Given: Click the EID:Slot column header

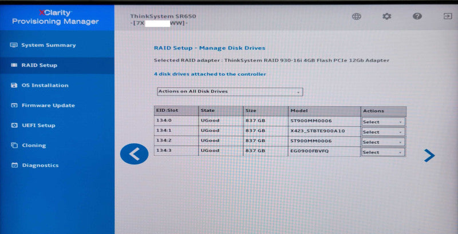Looking at the screenshot, I should click(176, 111).
